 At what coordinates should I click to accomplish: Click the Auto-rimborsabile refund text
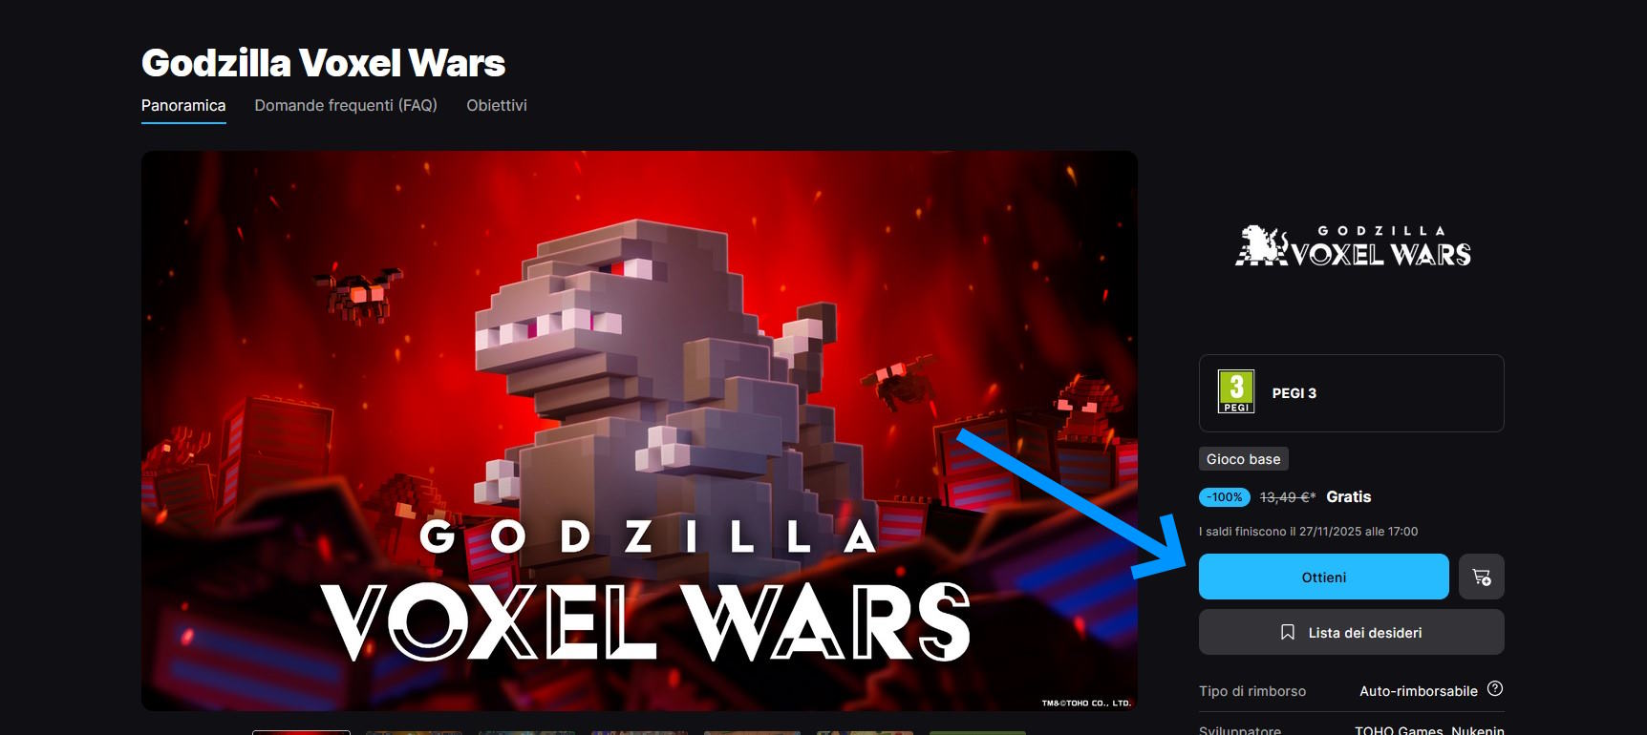click(1419, 691)
